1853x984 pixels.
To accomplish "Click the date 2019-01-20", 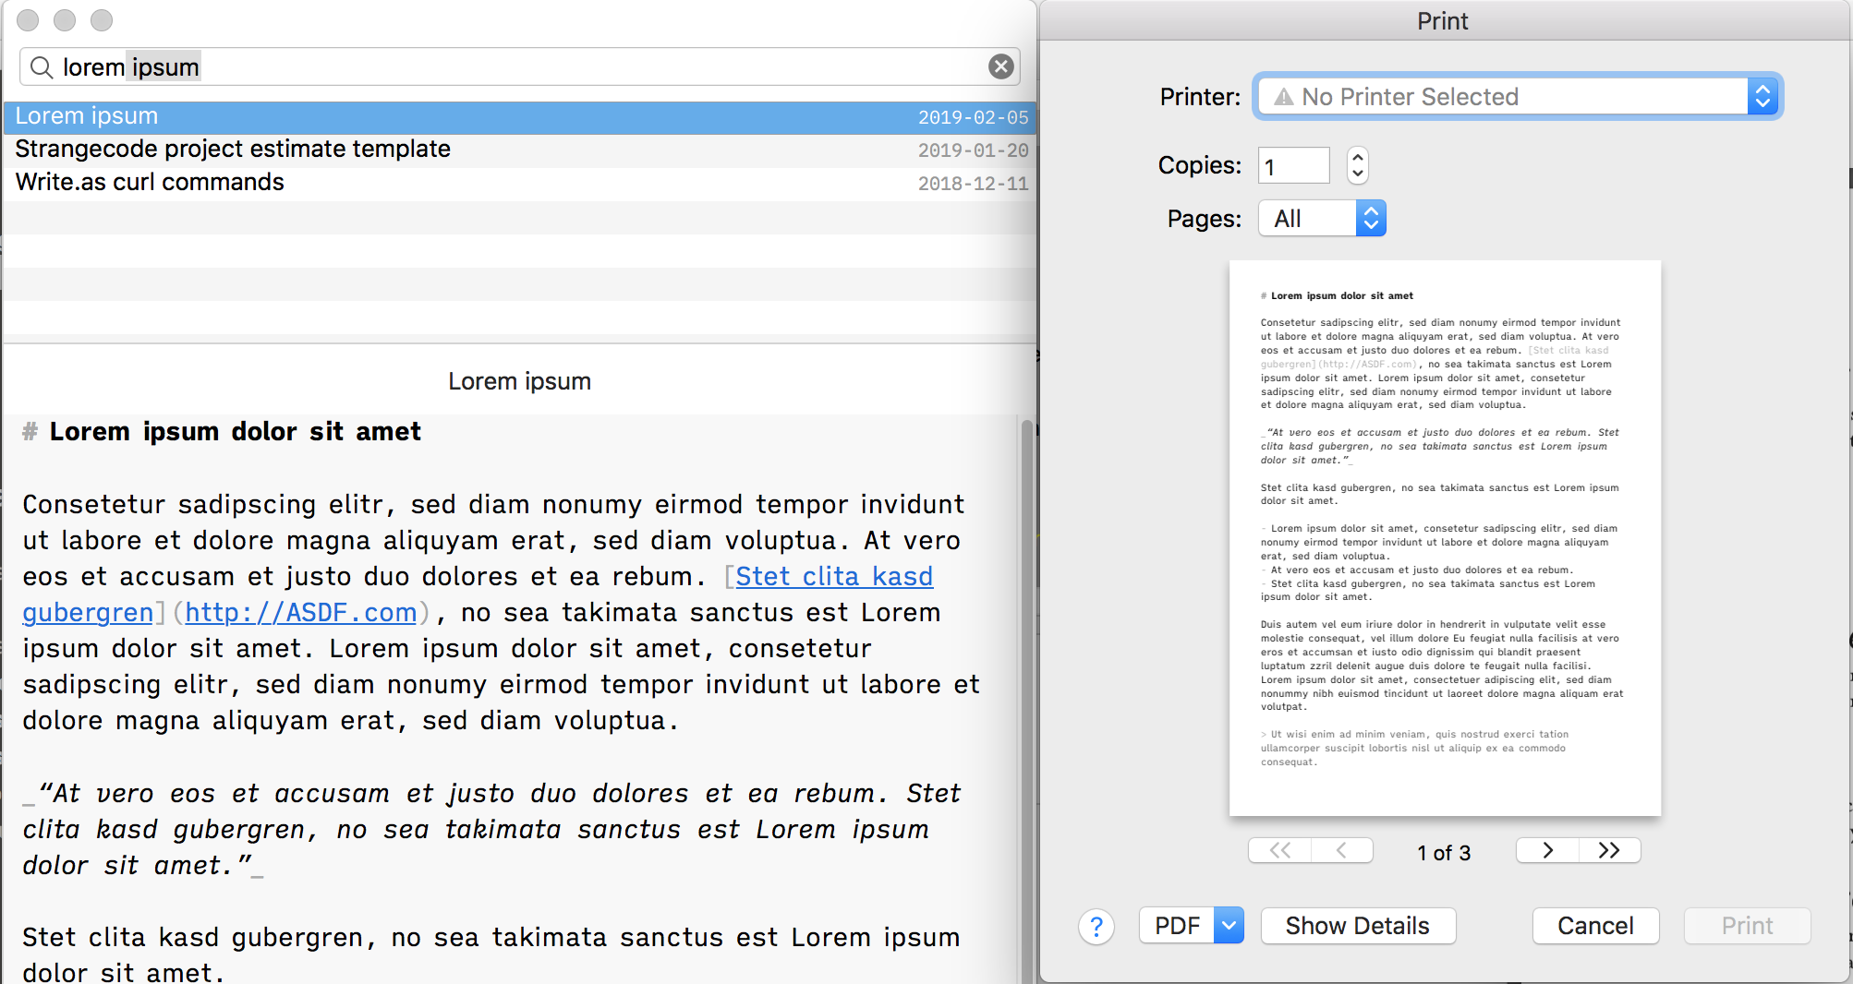I will click(x=973, y=150).
